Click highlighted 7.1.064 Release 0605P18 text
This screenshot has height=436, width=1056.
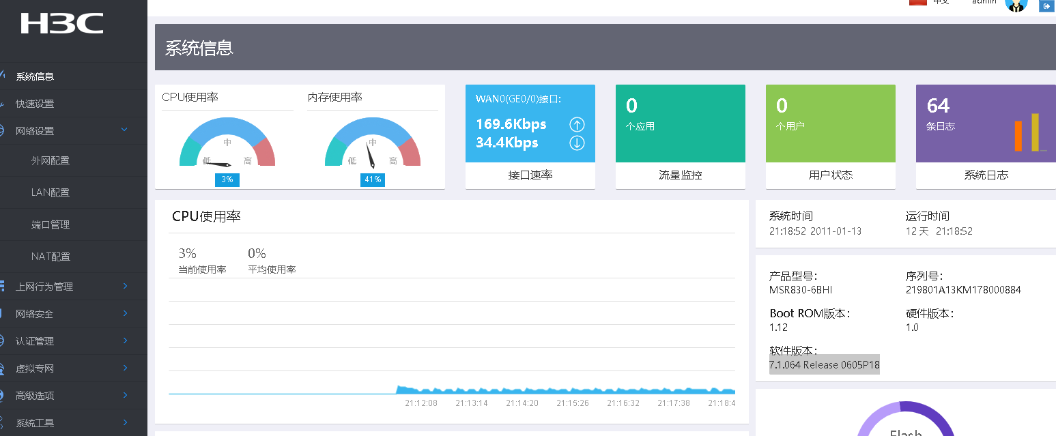(825, 365)
